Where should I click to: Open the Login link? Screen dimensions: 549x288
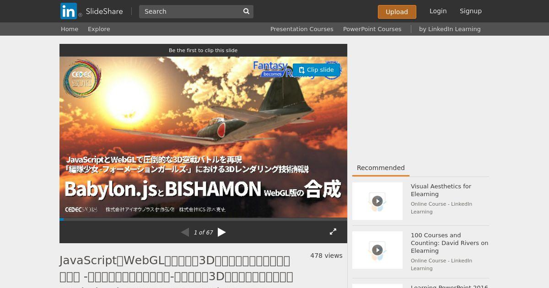click(x=438, y=11)
